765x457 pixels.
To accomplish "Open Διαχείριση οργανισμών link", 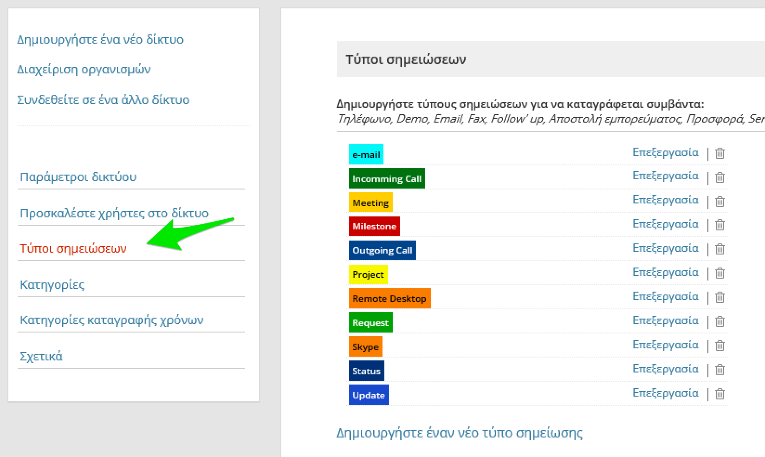I will tap(84, 70).
